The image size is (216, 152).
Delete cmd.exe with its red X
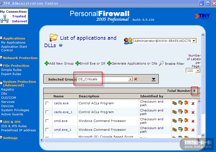193,121
